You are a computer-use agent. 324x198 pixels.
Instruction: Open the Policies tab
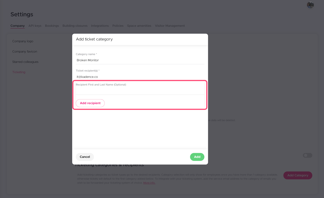pyautogui.click(x=118, y=26)
